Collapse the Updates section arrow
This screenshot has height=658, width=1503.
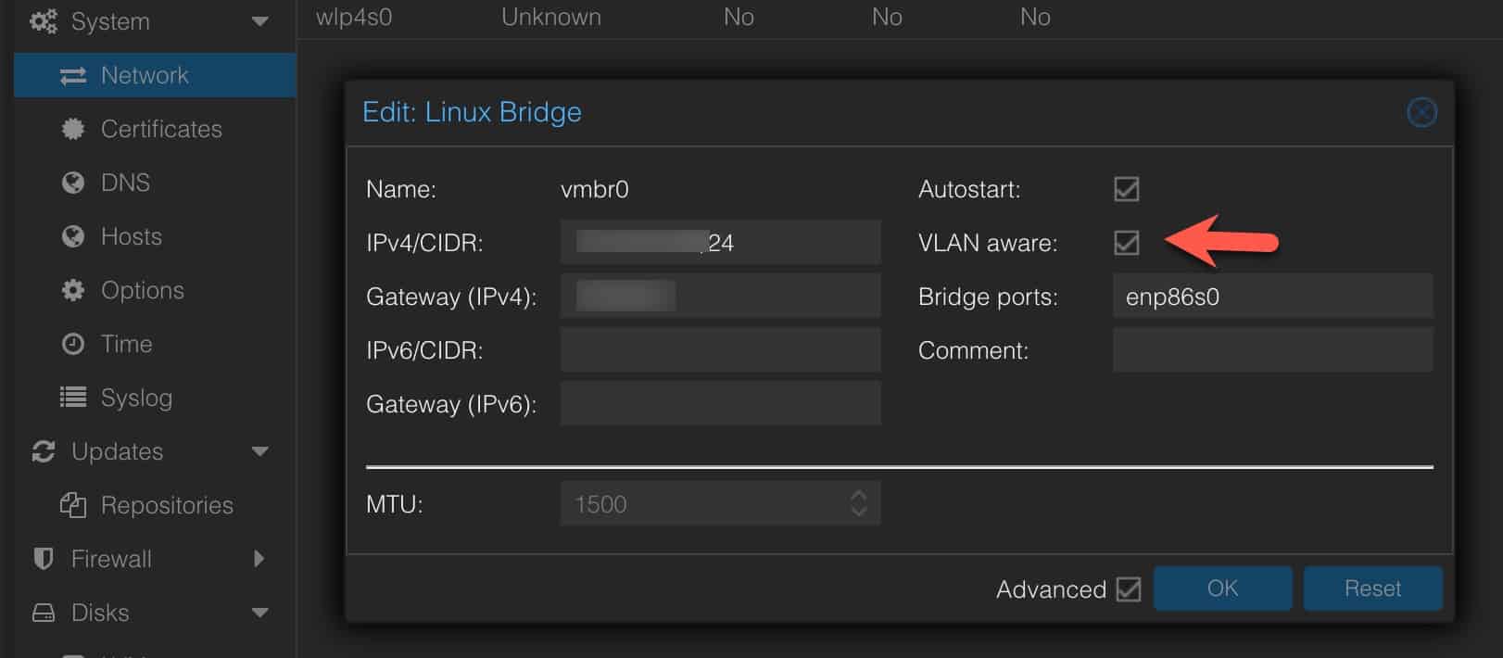(259, 451)
